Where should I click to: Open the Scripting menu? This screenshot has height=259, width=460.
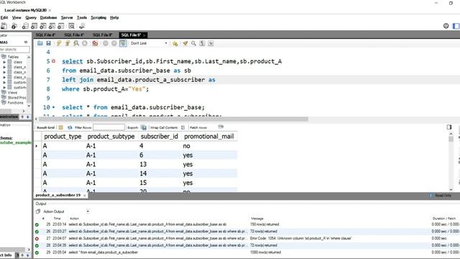(98, 17)
